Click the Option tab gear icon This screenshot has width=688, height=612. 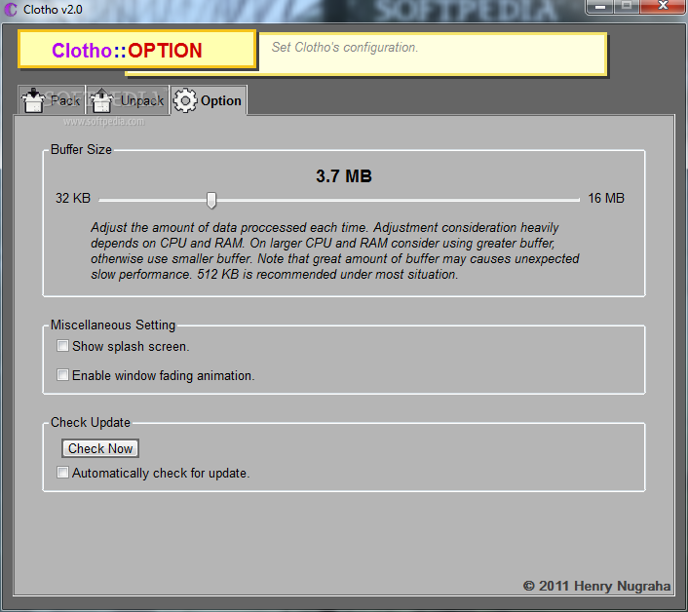(x=185, y=100)
